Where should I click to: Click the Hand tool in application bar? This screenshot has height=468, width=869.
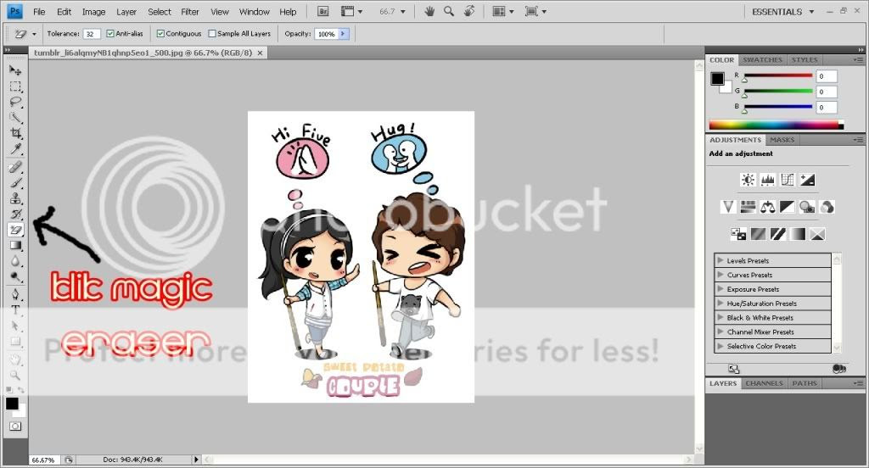point(429,11)
